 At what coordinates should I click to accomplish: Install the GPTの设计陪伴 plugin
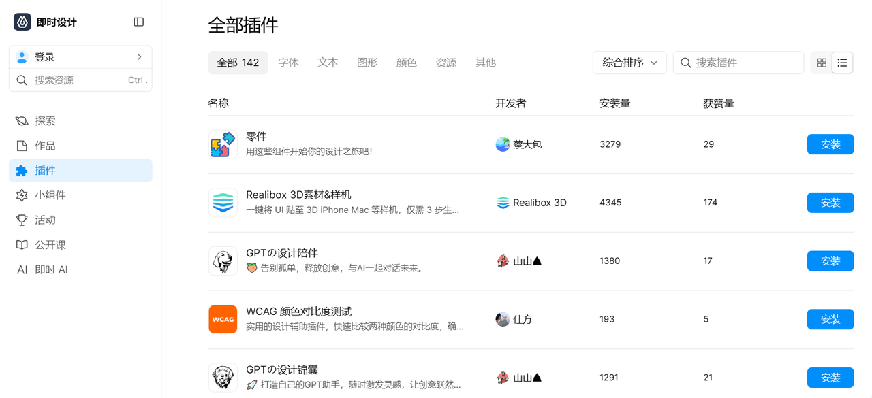[830, 261]
